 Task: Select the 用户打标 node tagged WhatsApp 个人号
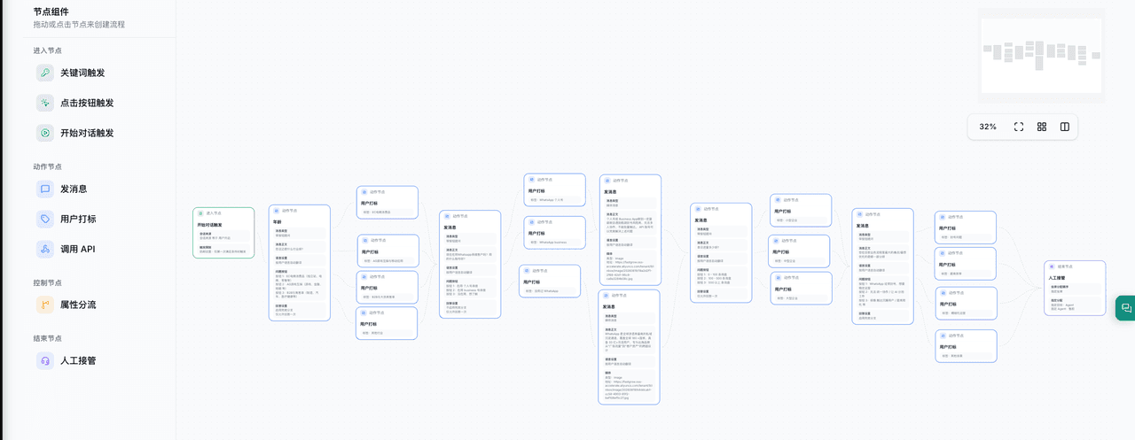coord(554,190)
